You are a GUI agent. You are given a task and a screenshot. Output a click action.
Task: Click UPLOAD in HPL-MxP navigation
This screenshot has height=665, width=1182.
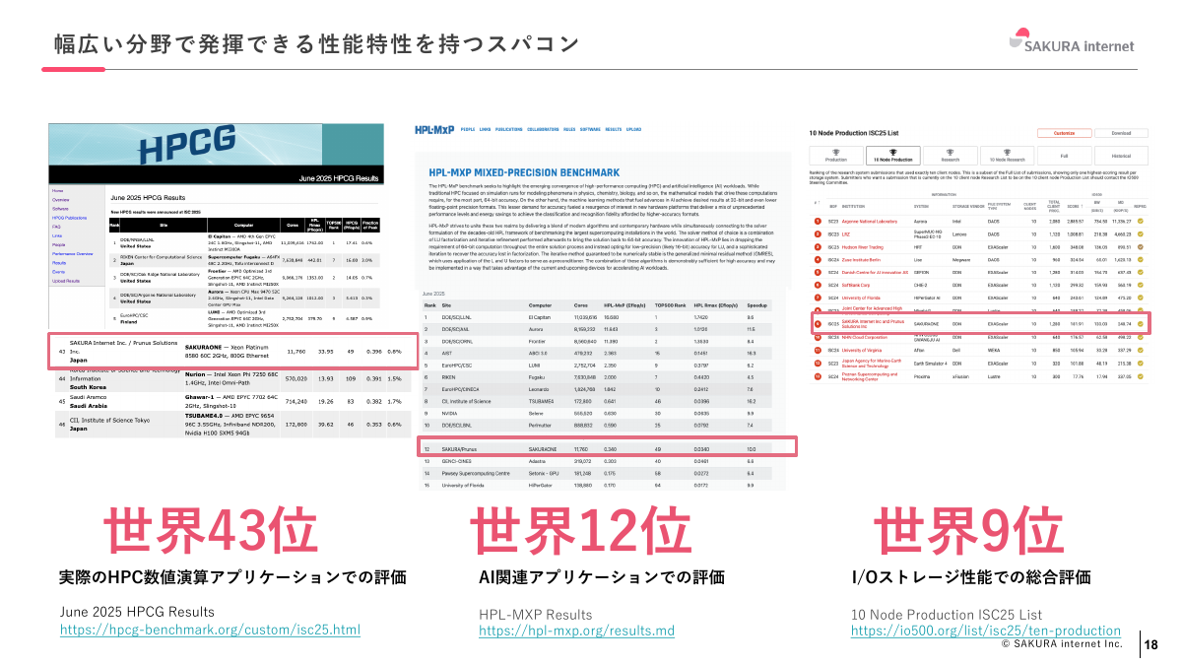point(633,129)
